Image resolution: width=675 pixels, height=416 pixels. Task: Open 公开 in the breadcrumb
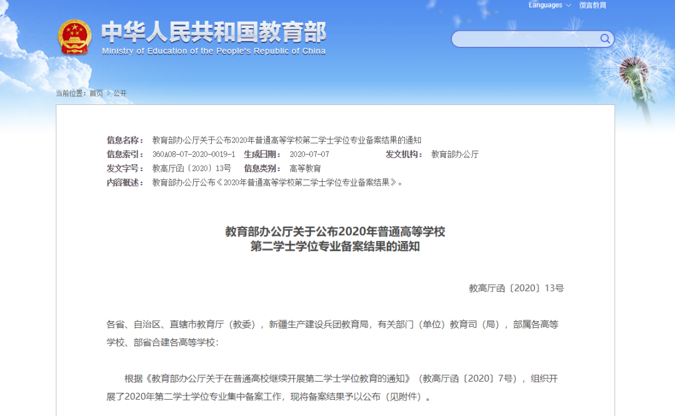(x=120, y=93)
